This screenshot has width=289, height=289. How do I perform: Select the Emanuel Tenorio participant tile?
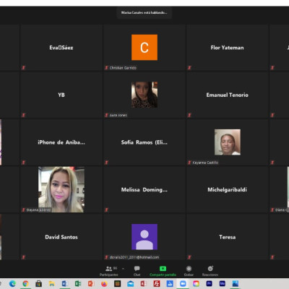tap(227, 95)
